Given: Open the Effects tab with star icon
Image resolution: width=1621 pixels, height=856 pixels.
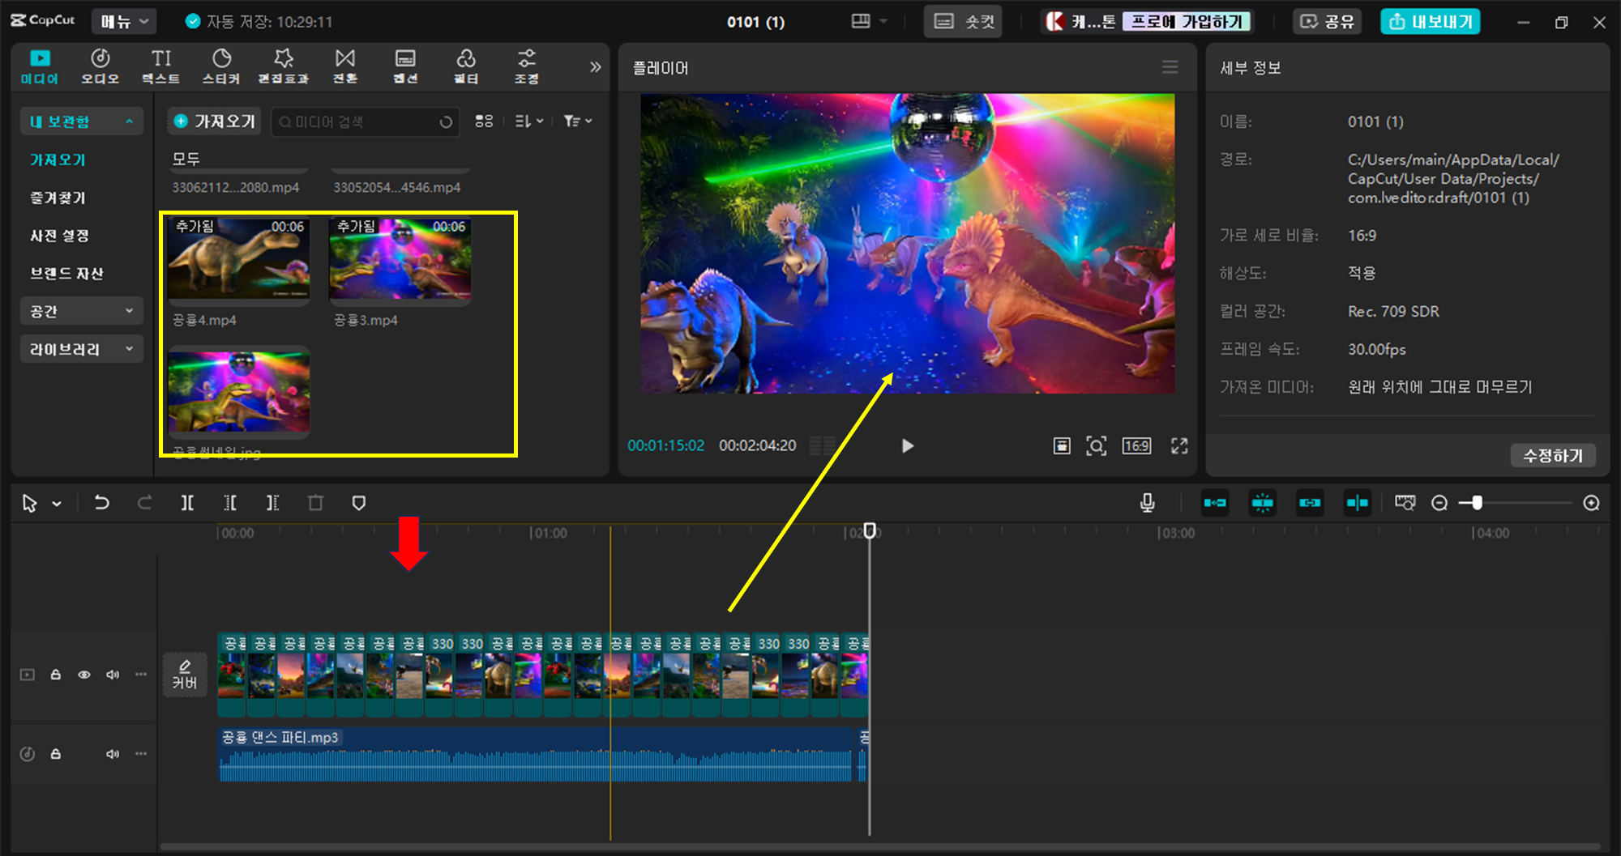Looking at the screenshot, I should click(x=283, y=66).
